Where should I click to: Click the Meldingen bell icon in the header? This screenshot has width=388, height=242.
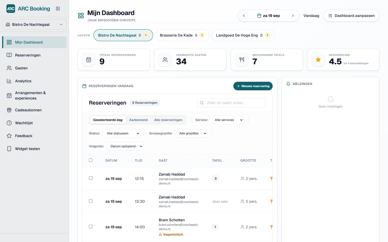point(288,84)
